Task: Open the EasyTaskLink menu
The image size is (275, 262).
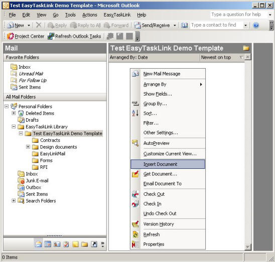Action: 117,15
